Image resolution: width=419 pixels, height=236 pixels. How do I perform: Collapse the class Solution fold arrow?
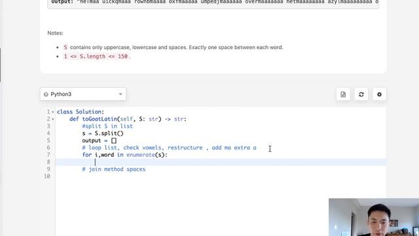(x=53, y=112)
